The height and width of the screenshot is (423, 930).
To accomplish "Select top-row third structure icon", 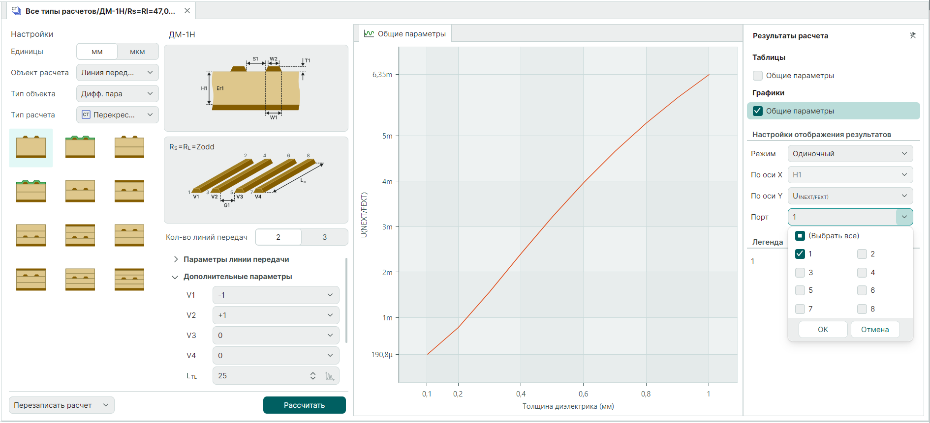I will [x=129, y=147].
